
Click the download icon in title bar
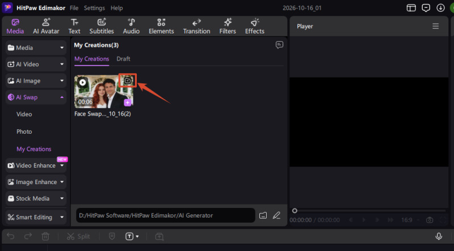click(x=441, y=8)
